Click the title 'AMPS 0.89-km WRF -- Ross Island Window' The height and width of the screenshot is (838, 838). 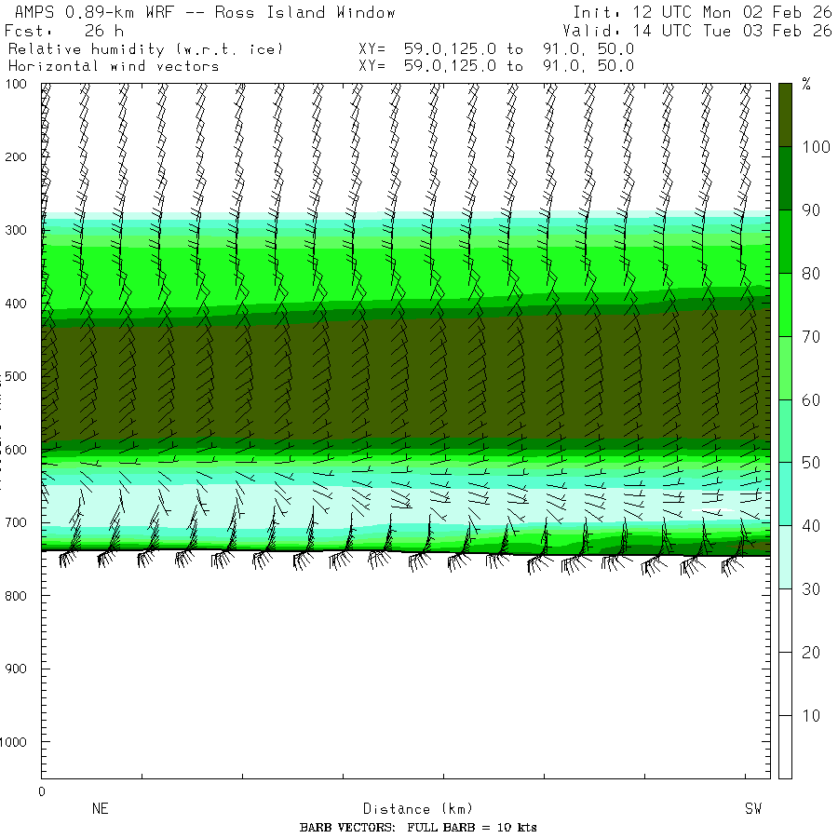click(205, 12)
